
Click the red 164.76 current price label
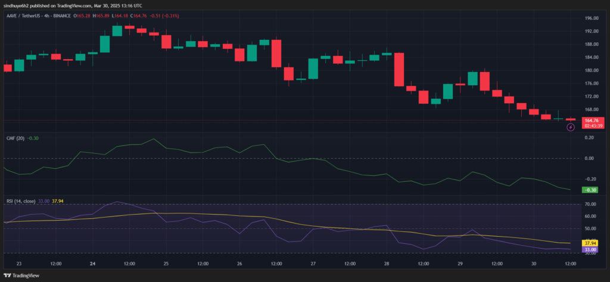coord(575,120)
